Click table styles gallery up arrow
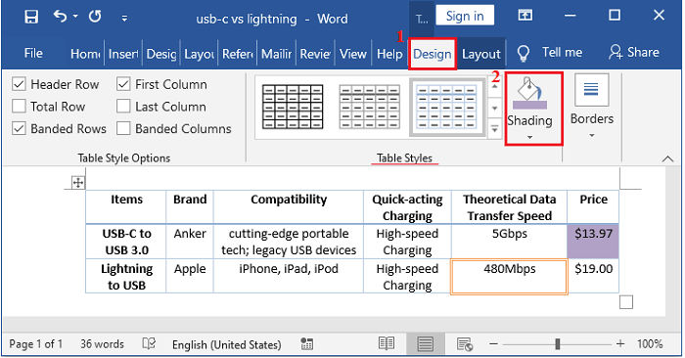This screenshot has height=358, width=685. 494,86
